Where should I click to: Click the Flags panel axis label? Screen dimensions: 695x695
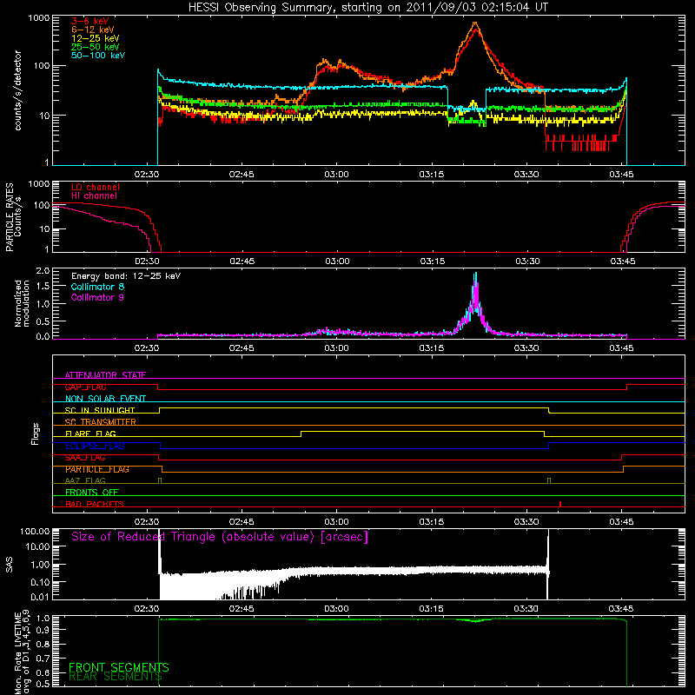pyautogui.click(x=35, y=434)
